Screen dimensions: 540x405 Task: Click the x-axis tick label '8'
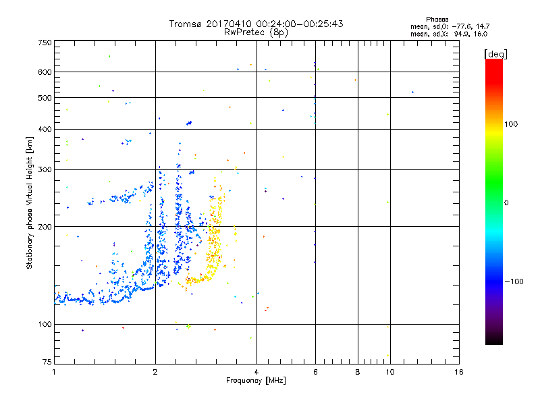358,372
